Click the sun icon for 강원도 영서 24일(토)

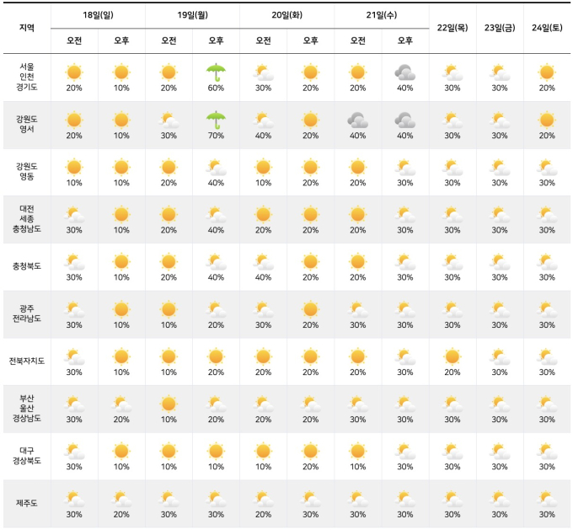(547, 120)
